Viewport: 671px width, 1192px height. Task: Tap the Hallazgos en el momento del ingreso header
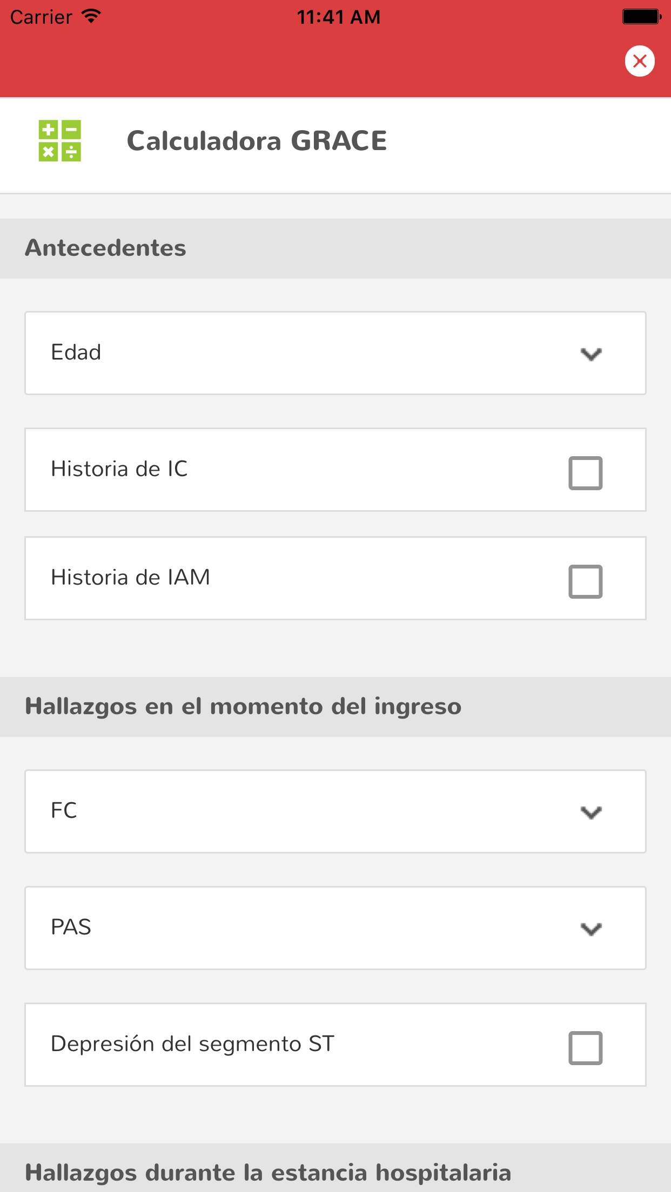243,707
